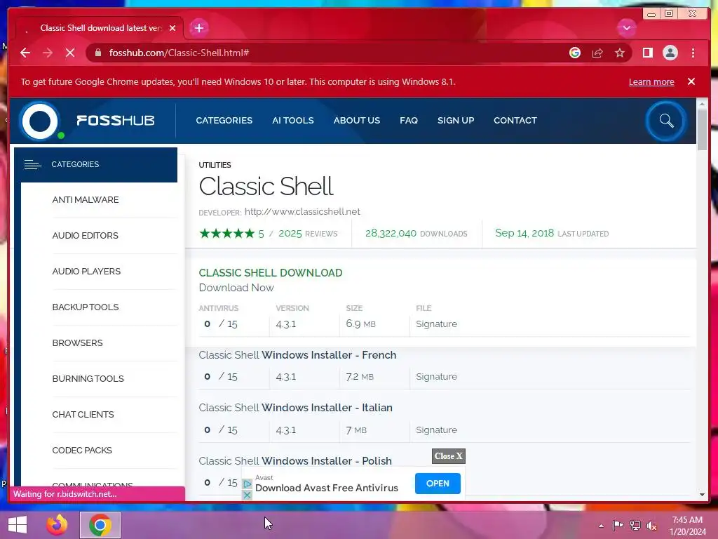Click the FossHub circular logo
This screenshot has width=718, height=539.
(x=40, y=121)
